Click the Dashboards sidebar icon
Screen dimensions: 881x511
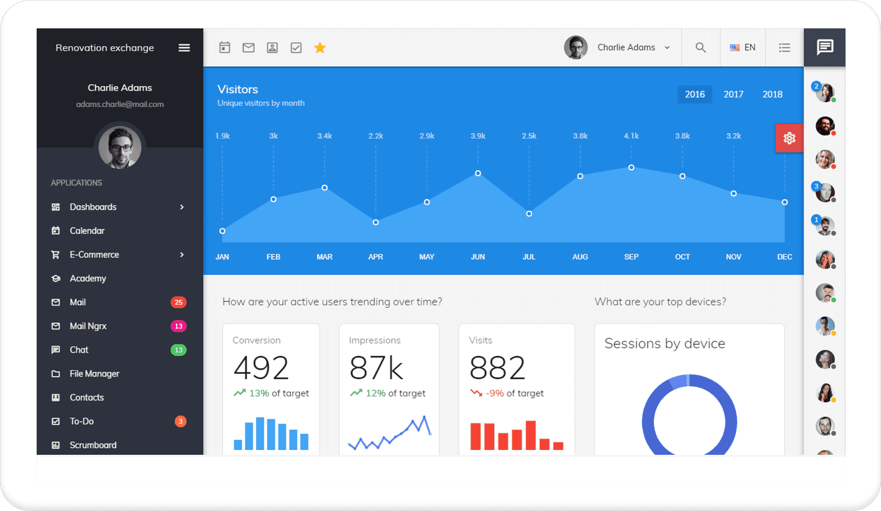tap(56, 207)
